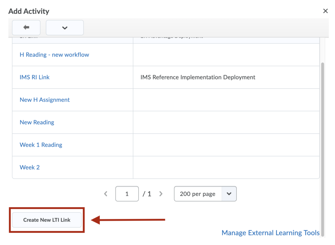The width and height of the screenshot is (335, 245).
Task: Click the vertical scrollbar of the list
Action: pyautogui.click(x=323, y=149)
